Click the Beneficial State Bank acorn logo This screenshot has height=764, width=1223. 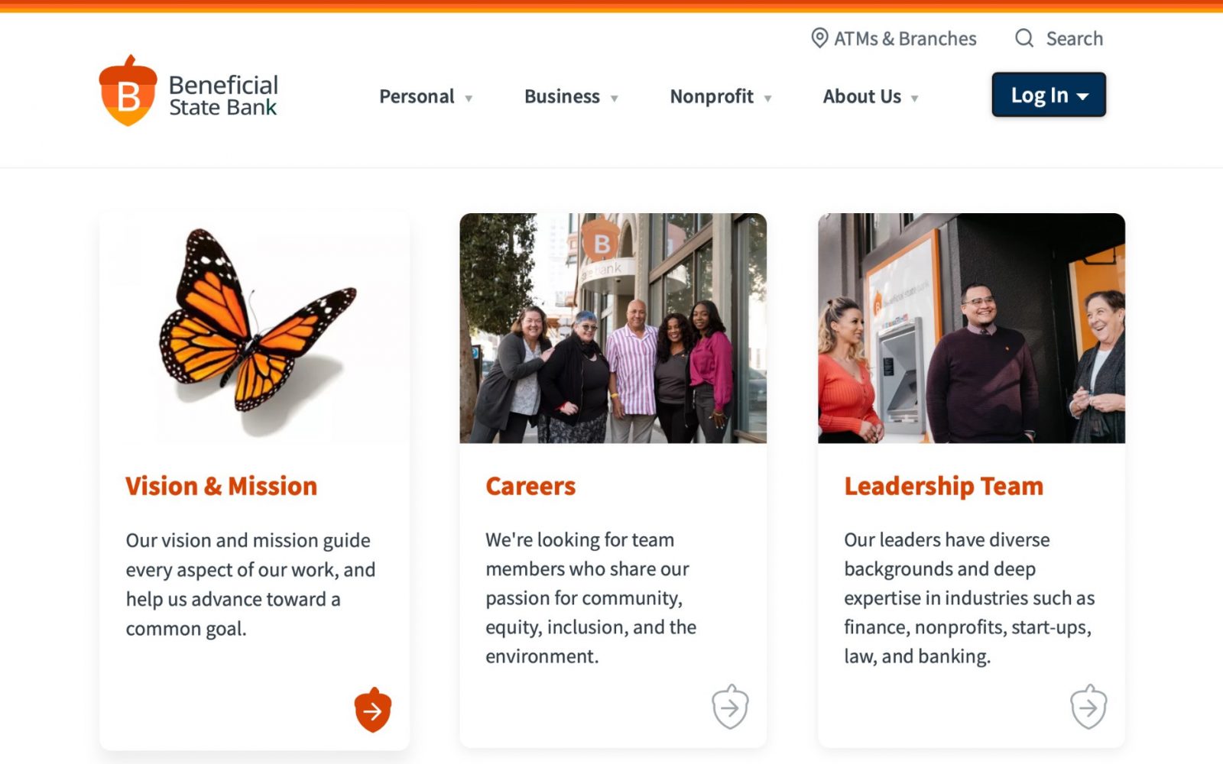point(128,92)
